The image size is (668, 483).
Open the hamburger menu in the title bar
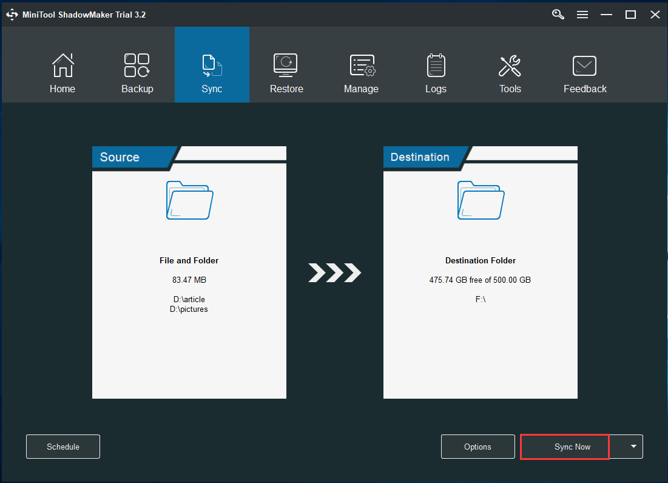point(582,14)
